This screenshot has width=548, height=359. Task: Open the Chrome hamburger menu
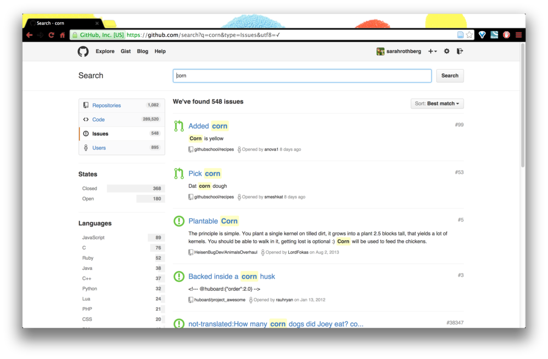pos(518,35)
